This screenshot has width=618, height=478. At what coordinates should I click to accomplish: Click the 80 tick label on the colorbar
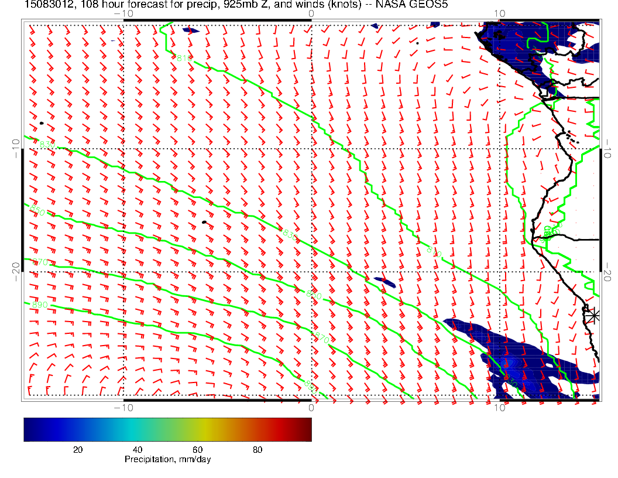click(257, 450)
